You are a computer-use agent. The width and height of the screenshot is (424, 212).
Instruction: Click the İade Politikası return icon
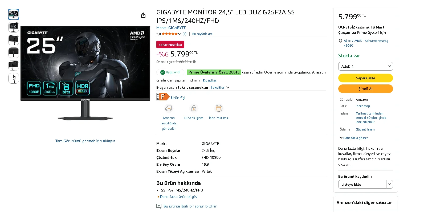219,108
